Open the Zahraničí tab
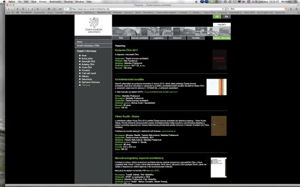This screenshot has height=187, width=300. (177, 38)
